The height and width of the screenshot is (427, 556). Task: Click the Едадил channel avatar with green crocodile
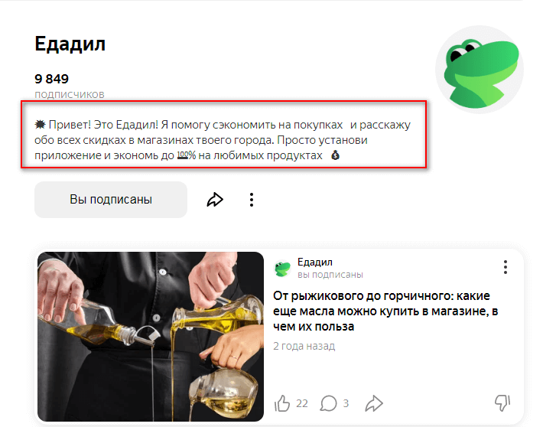tap(480, 70)
